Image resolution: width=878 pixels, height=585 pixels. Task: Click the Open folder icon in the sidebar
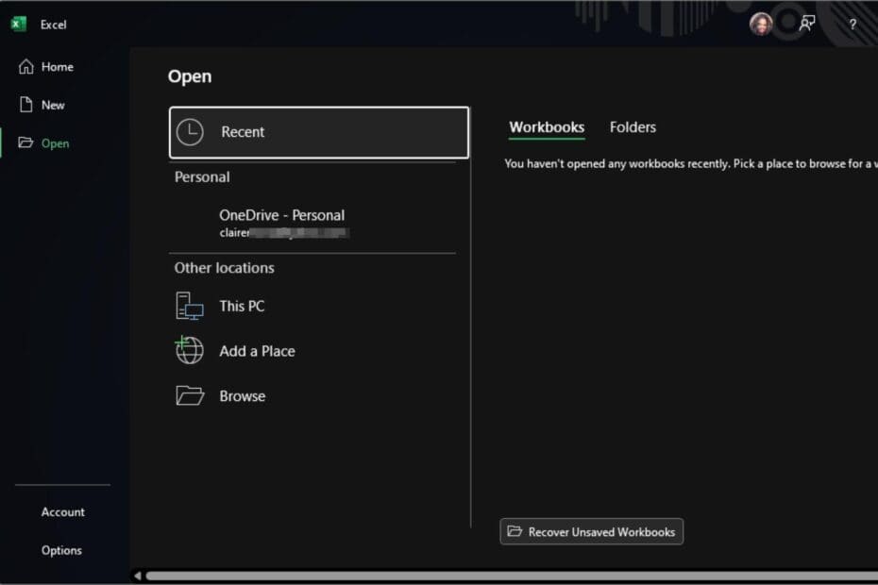point(25,142)
